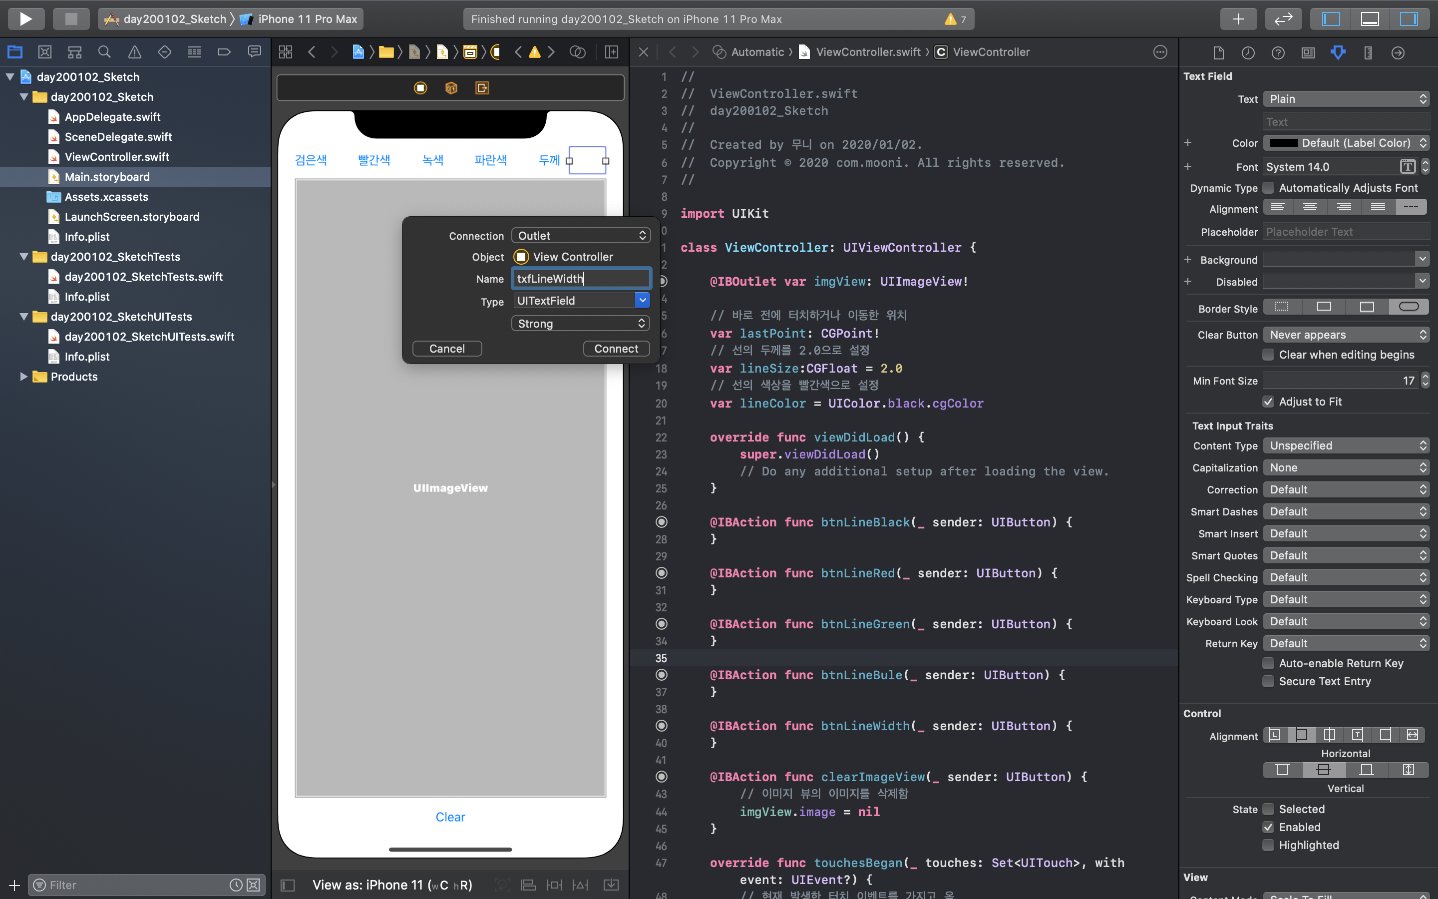Show the Quick Help inspector icon
1438x899 pixels.
pyautogui.click(x=1278, y=52)
